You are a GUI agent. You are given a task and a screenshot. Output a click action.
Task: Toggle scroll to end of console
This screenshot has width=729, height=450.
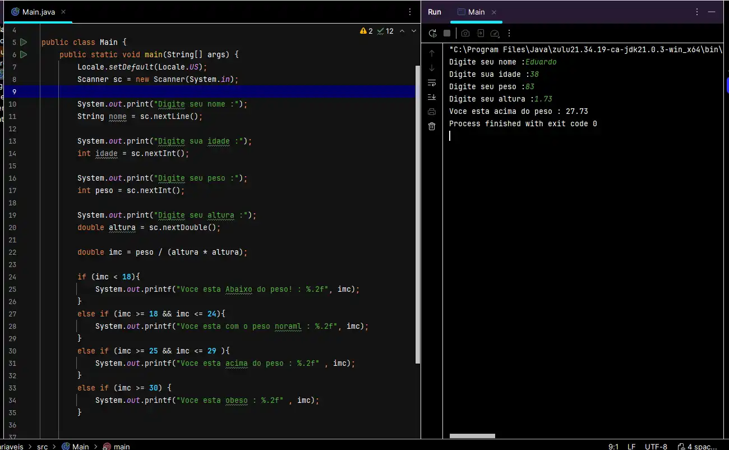432,97
